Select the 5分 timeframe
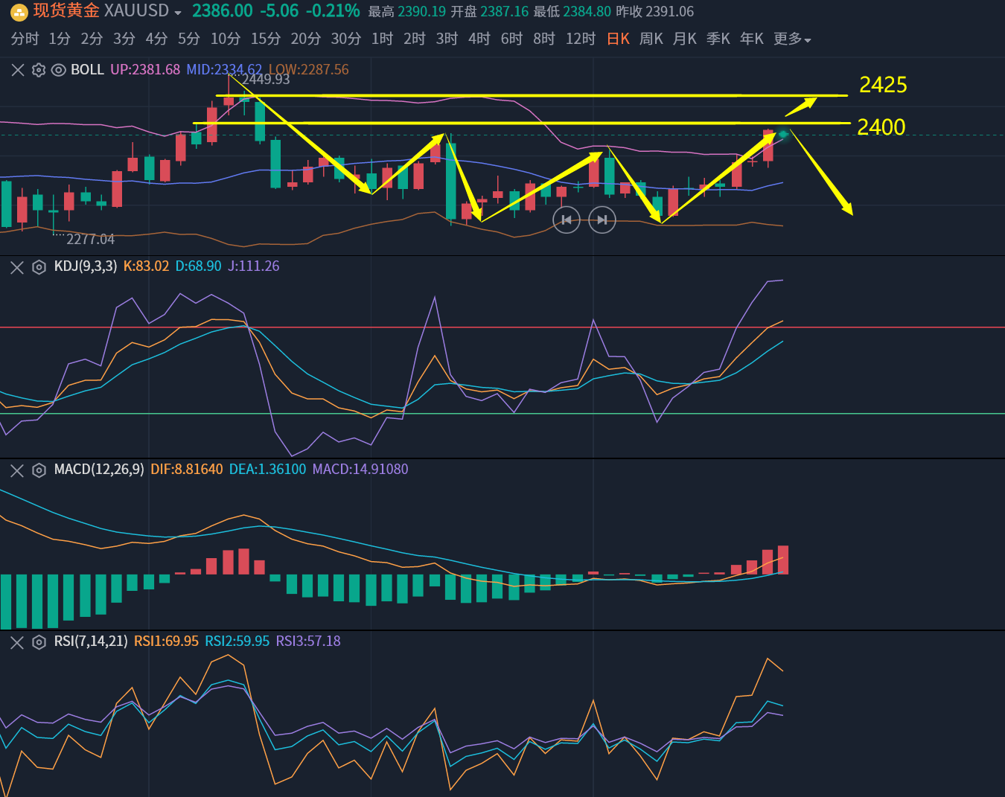Viewport: 1005px width, 797px height. pyautogui.click(x=189, y=39)
